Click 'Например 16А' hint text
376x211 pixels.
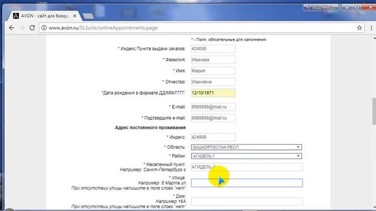[x=170, y=202]
